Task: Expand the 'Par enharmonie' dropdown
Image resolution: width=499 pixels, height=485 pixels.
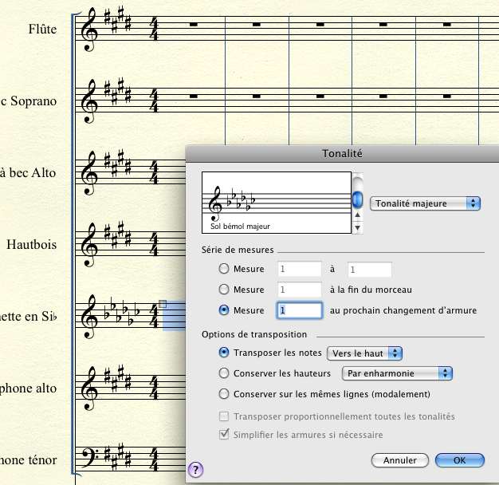Action: pyautogui.click(x=396, y=373)
